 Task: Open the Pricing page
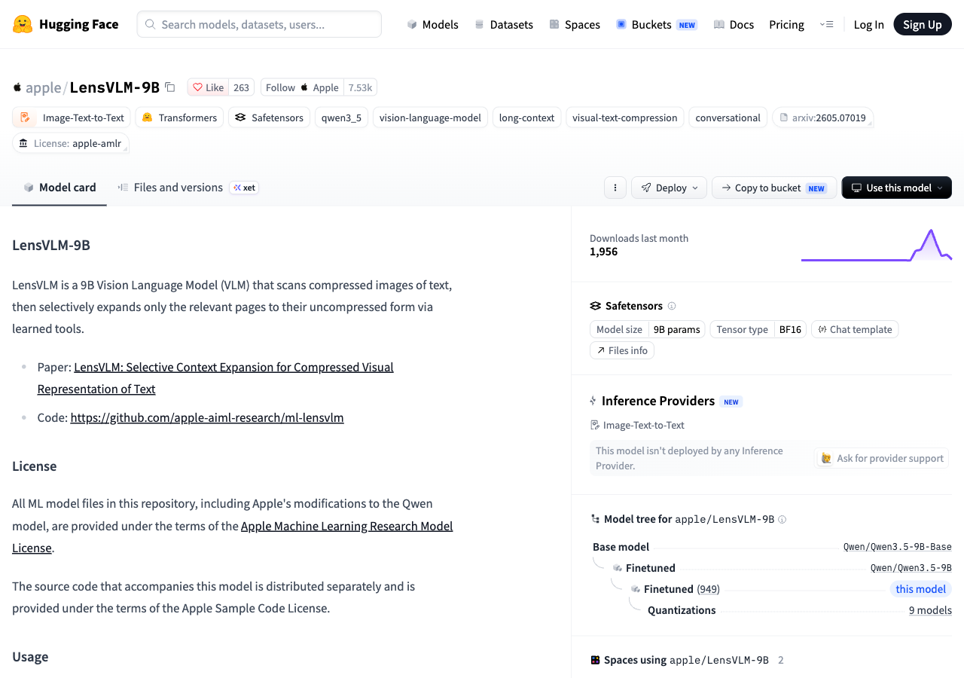pyautogui.click(x=786, y=24)
